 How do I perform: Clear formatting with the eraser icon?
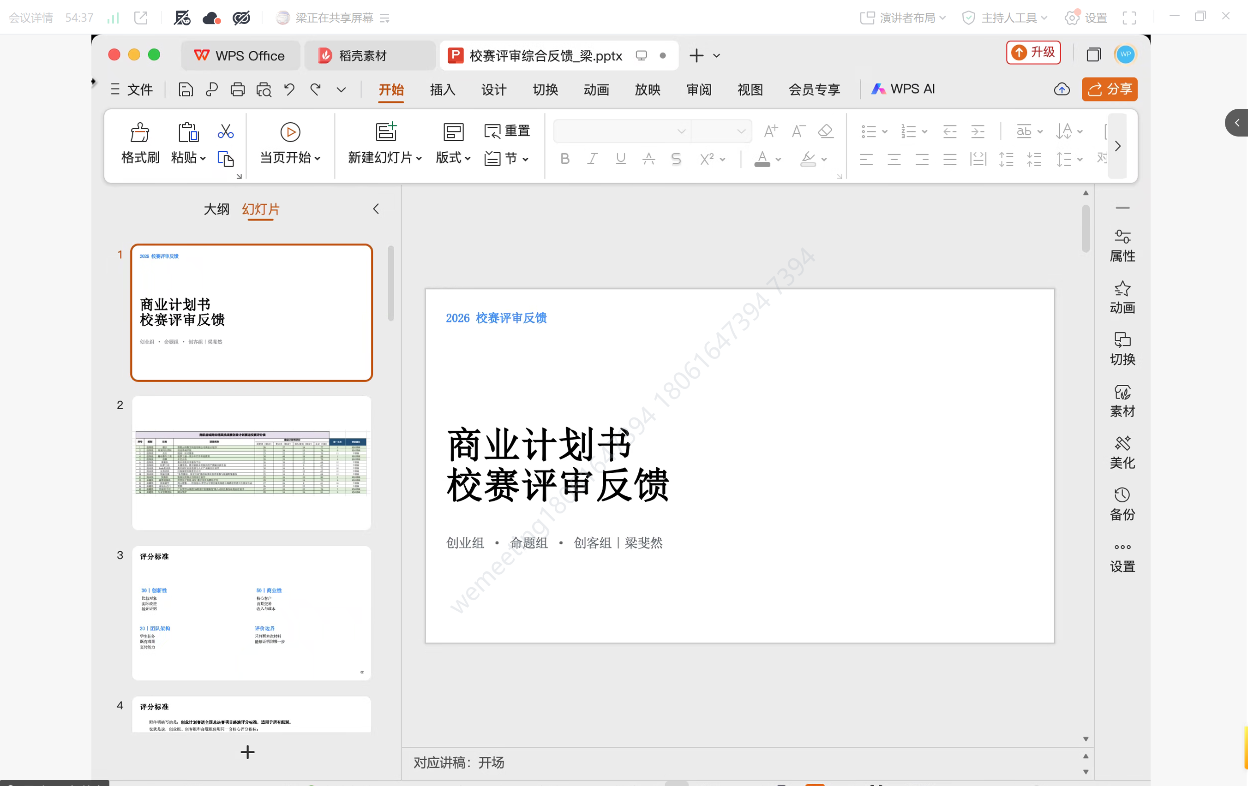[826, 131]
